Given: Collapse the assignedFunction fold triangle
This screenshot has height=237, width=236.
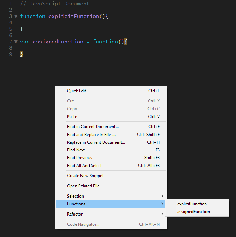Looking at the screenshot, I should pos(16,42).
